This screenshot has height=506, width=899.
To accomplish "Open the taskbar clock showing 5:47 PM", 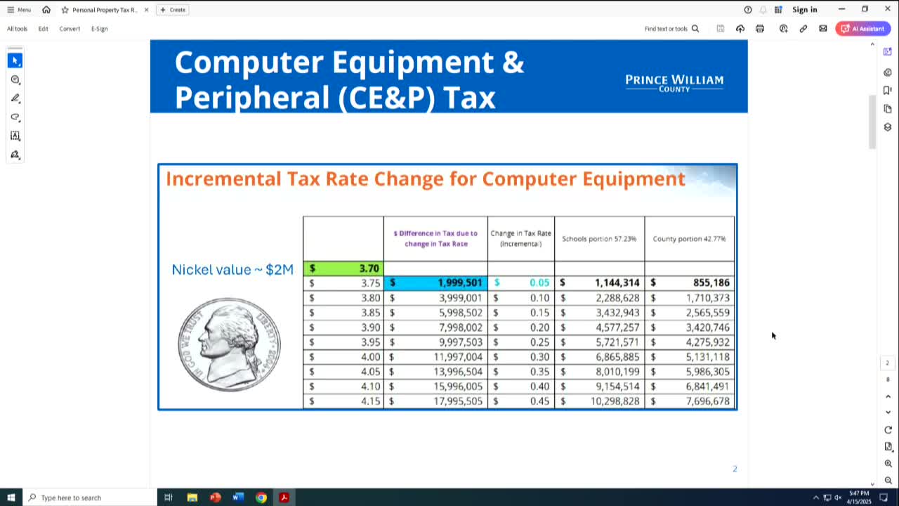I will (859, 498).
